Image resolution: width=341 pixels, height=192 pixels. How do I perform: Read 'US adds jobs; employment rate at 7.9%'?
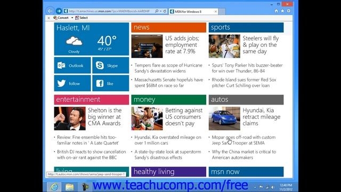(x=182, y=45)
